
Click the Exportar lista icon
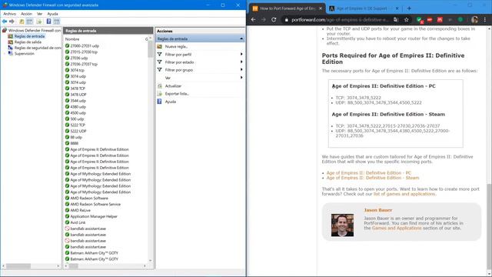(x=159, y=94)
